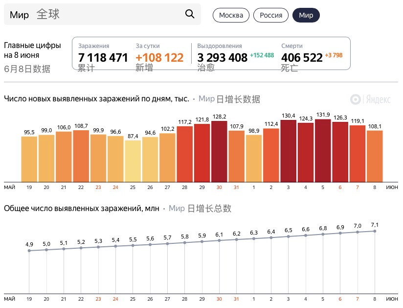The height and width of the screenshot is (308, 403).
Task: Click the orange +108 122 daily figure
Action: click(x=159, y=58)
